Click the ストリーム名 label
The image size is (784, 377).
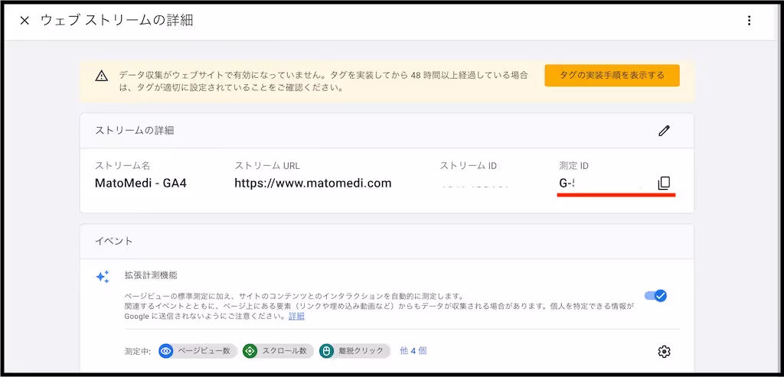[122, 166]
